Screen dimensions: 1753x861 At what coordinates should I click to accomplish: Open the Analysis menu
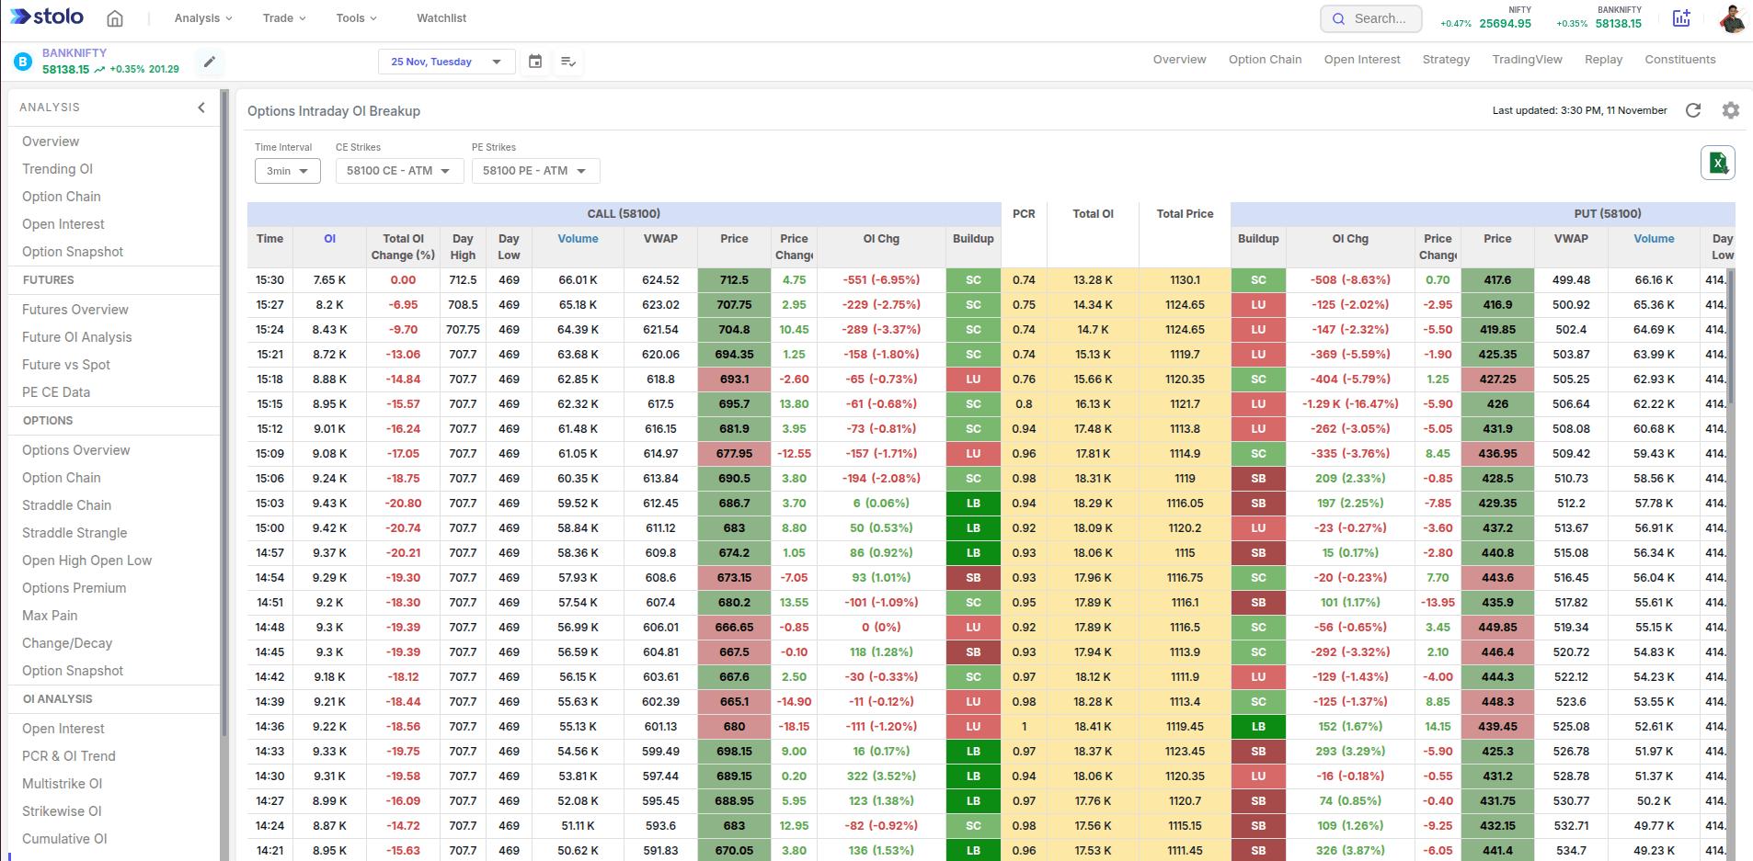203,18
